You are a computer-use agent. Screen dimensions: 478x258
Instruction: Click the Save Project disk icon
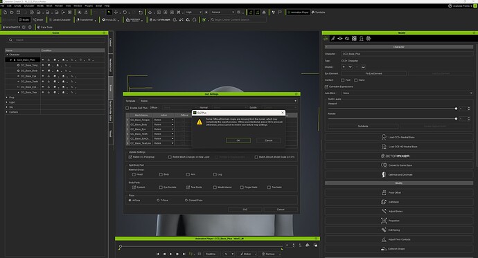tap(18, 12)
